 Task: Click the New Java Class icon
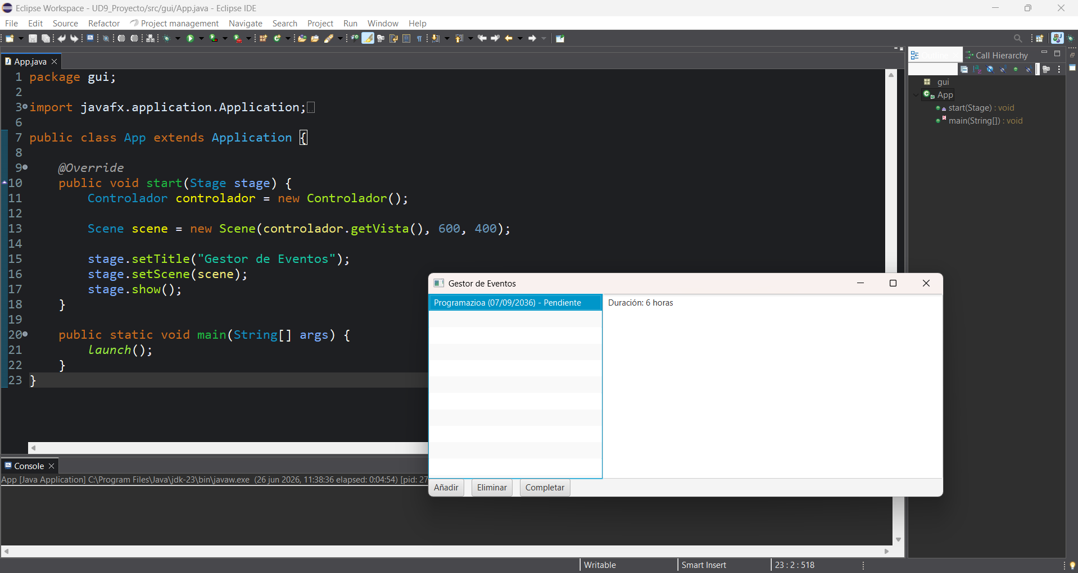click(x=277, y=38)
